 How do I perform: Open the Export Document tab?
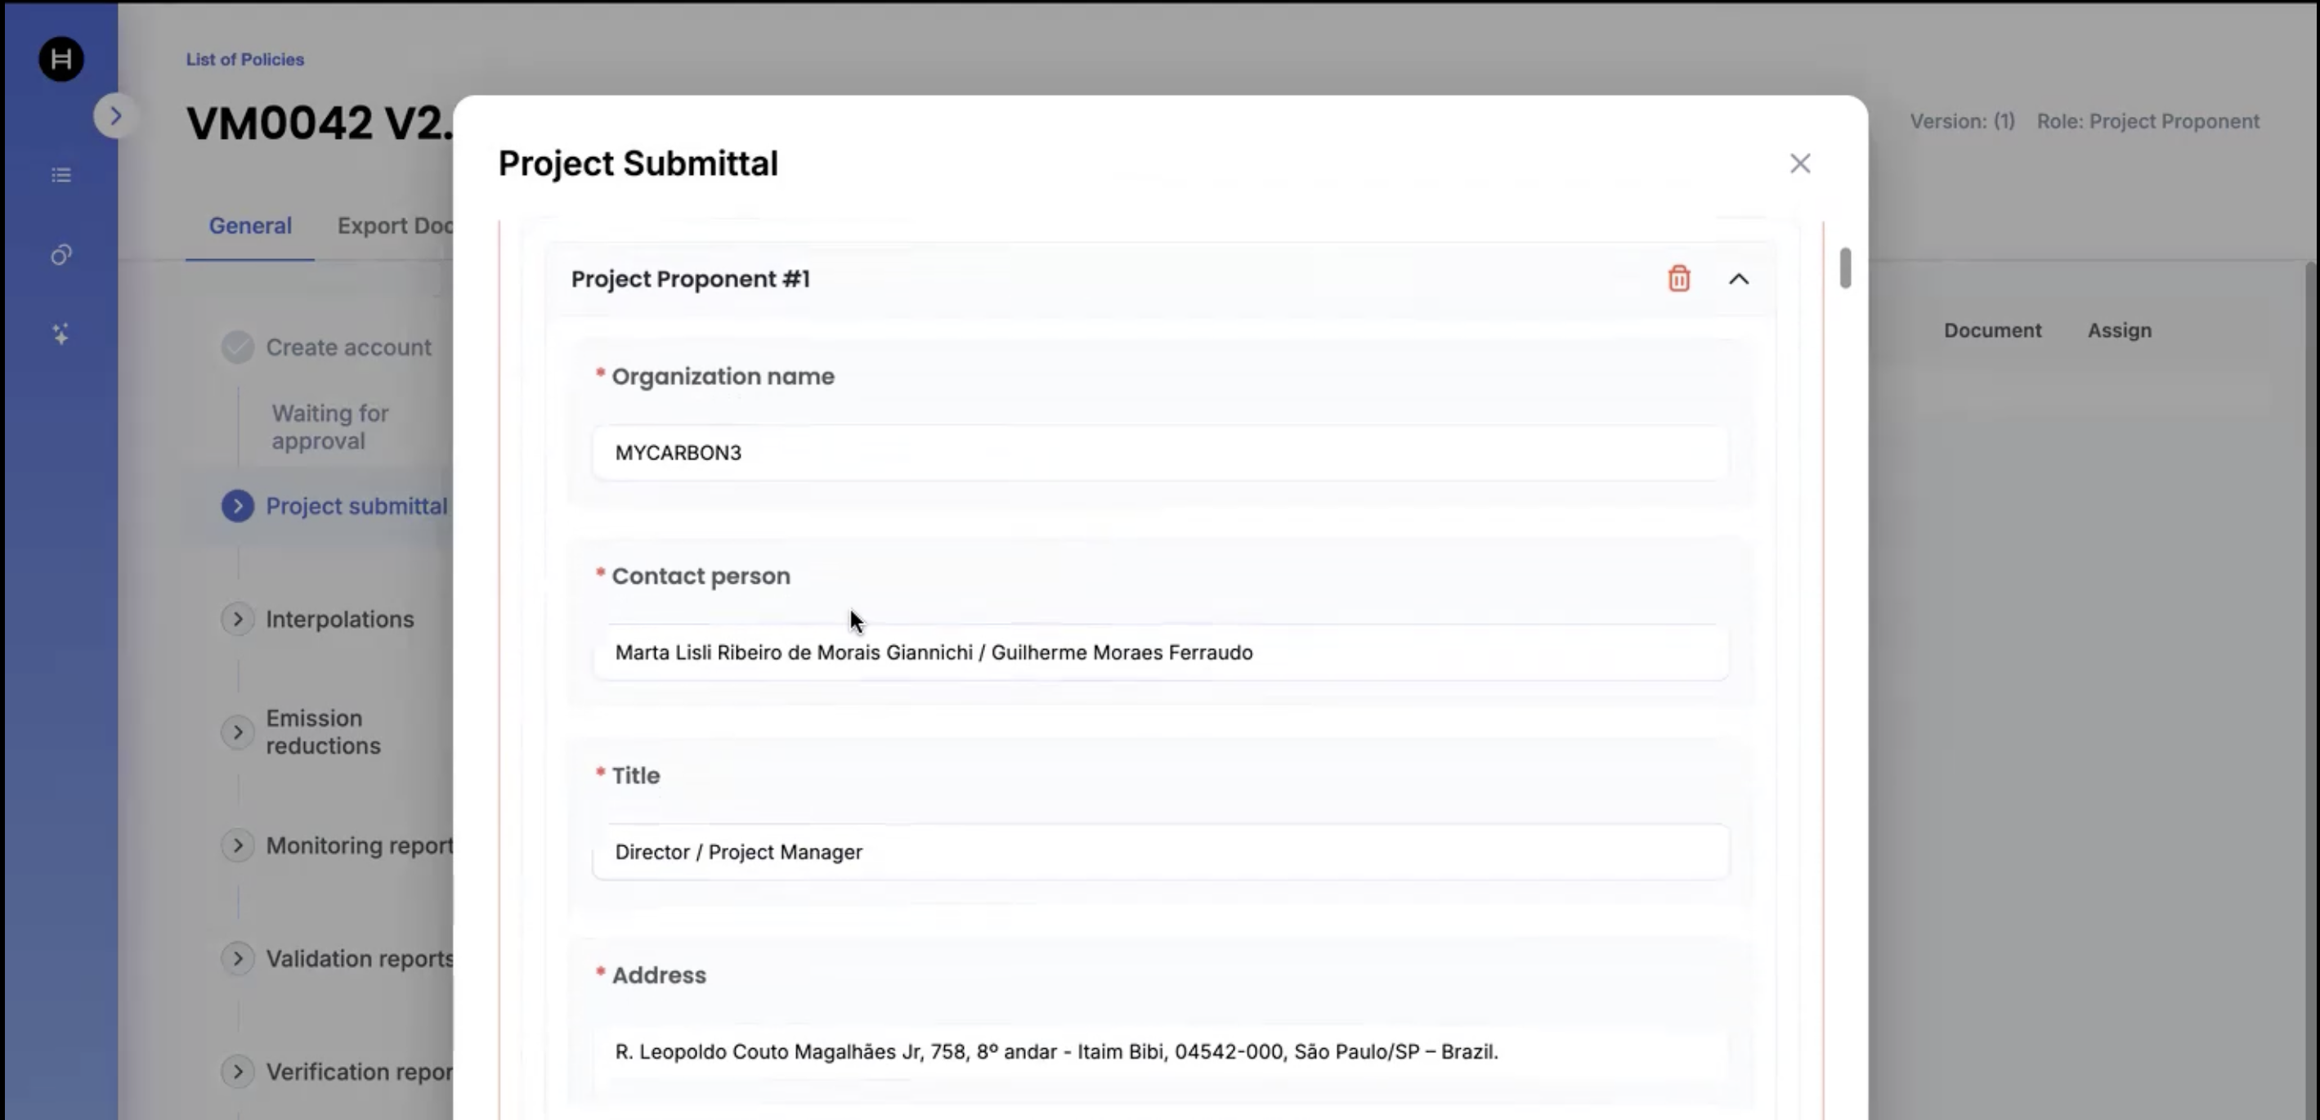tap(395, 226)
